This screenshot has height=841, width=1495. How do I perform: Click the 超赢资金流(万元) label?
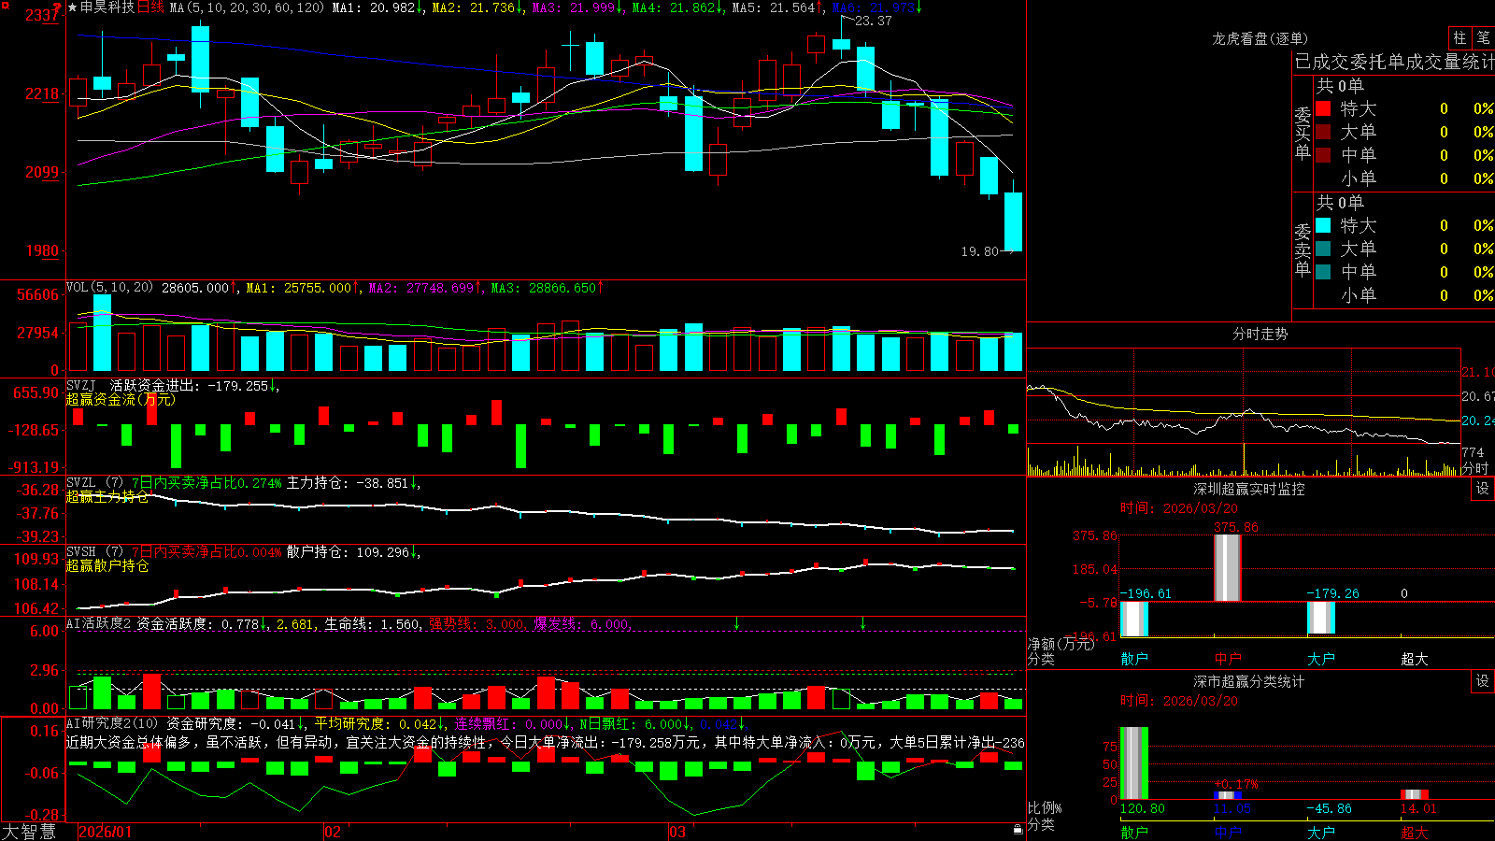[x=121, y=399]
